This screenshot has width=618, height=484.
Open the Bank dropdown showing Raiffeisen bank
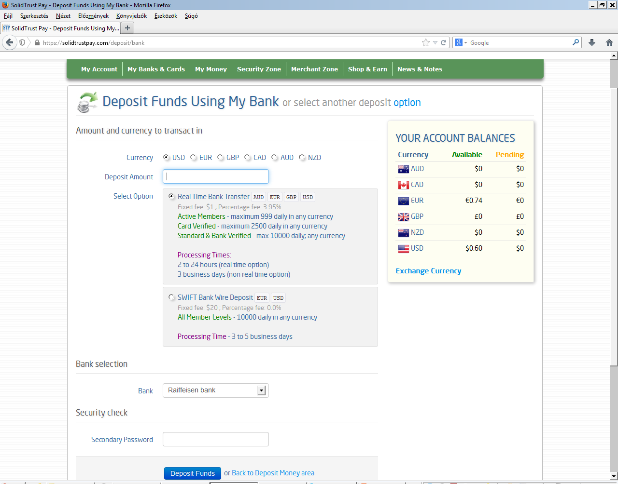pos(216,390)
